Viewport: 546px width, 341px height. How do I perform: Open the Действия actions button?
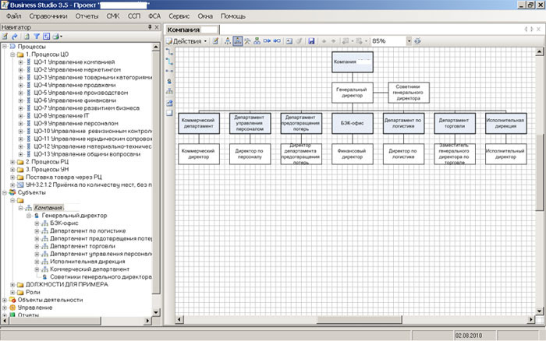(187, 40)
